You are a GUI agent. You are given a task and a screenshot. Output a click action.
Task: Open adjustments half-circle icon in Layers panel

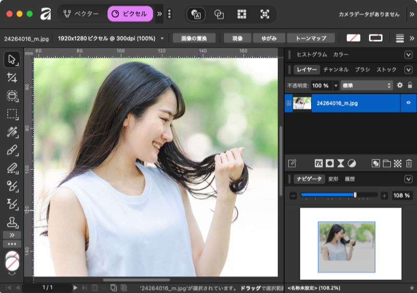tap(352, 163)
